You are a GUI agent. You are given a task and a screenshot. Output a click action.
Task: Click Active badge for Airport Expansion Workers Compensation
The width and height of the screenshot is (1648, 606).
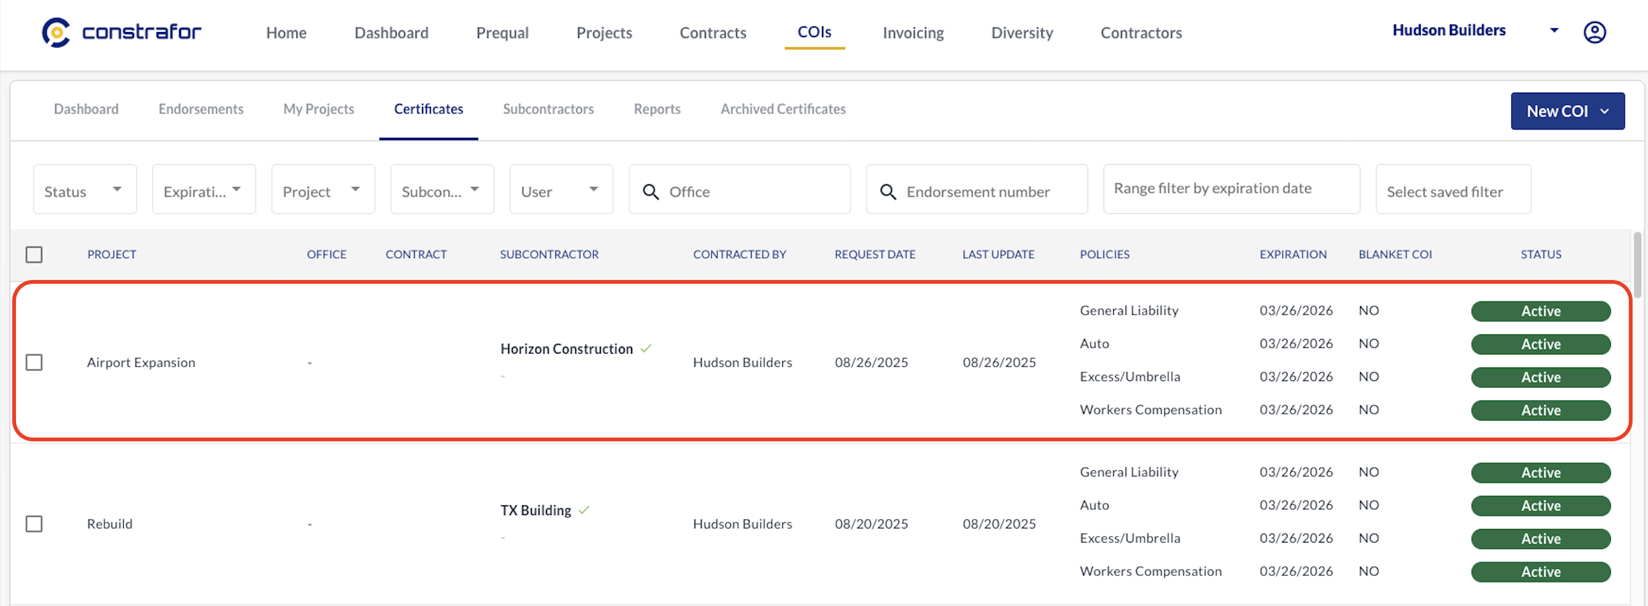click(x=1540, y=411)
